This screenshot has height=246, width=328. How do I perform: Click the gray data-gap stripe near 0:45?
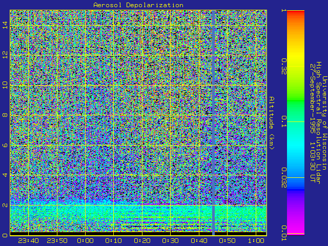[x=213, y=123]
